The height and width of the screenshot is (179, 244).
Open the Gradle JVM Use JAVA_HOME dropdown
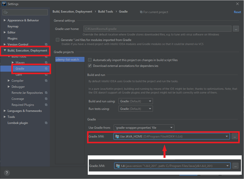[172, 137]
